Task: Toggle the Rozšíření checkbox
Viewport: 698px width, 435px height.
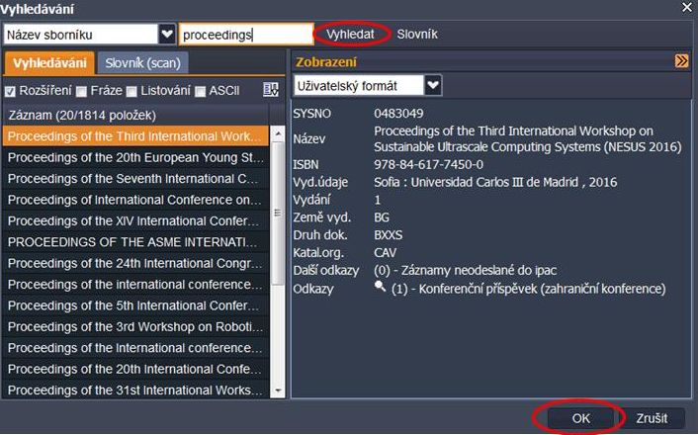Action: 10,91
